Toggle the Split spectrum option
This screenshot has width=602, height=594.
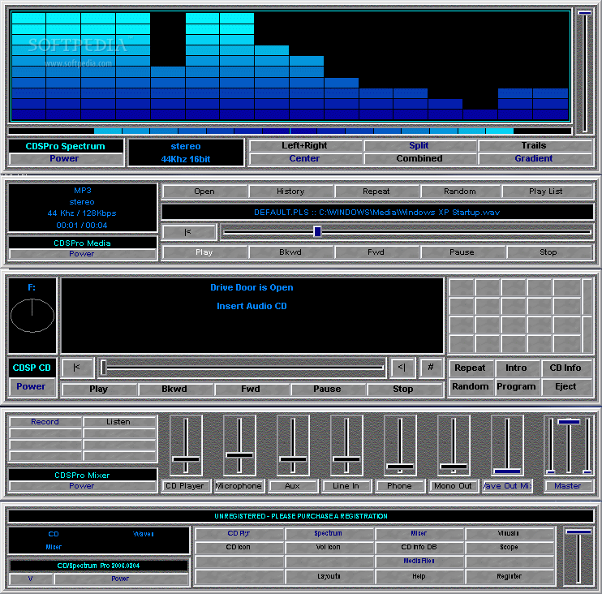click(x=419, y=145)
